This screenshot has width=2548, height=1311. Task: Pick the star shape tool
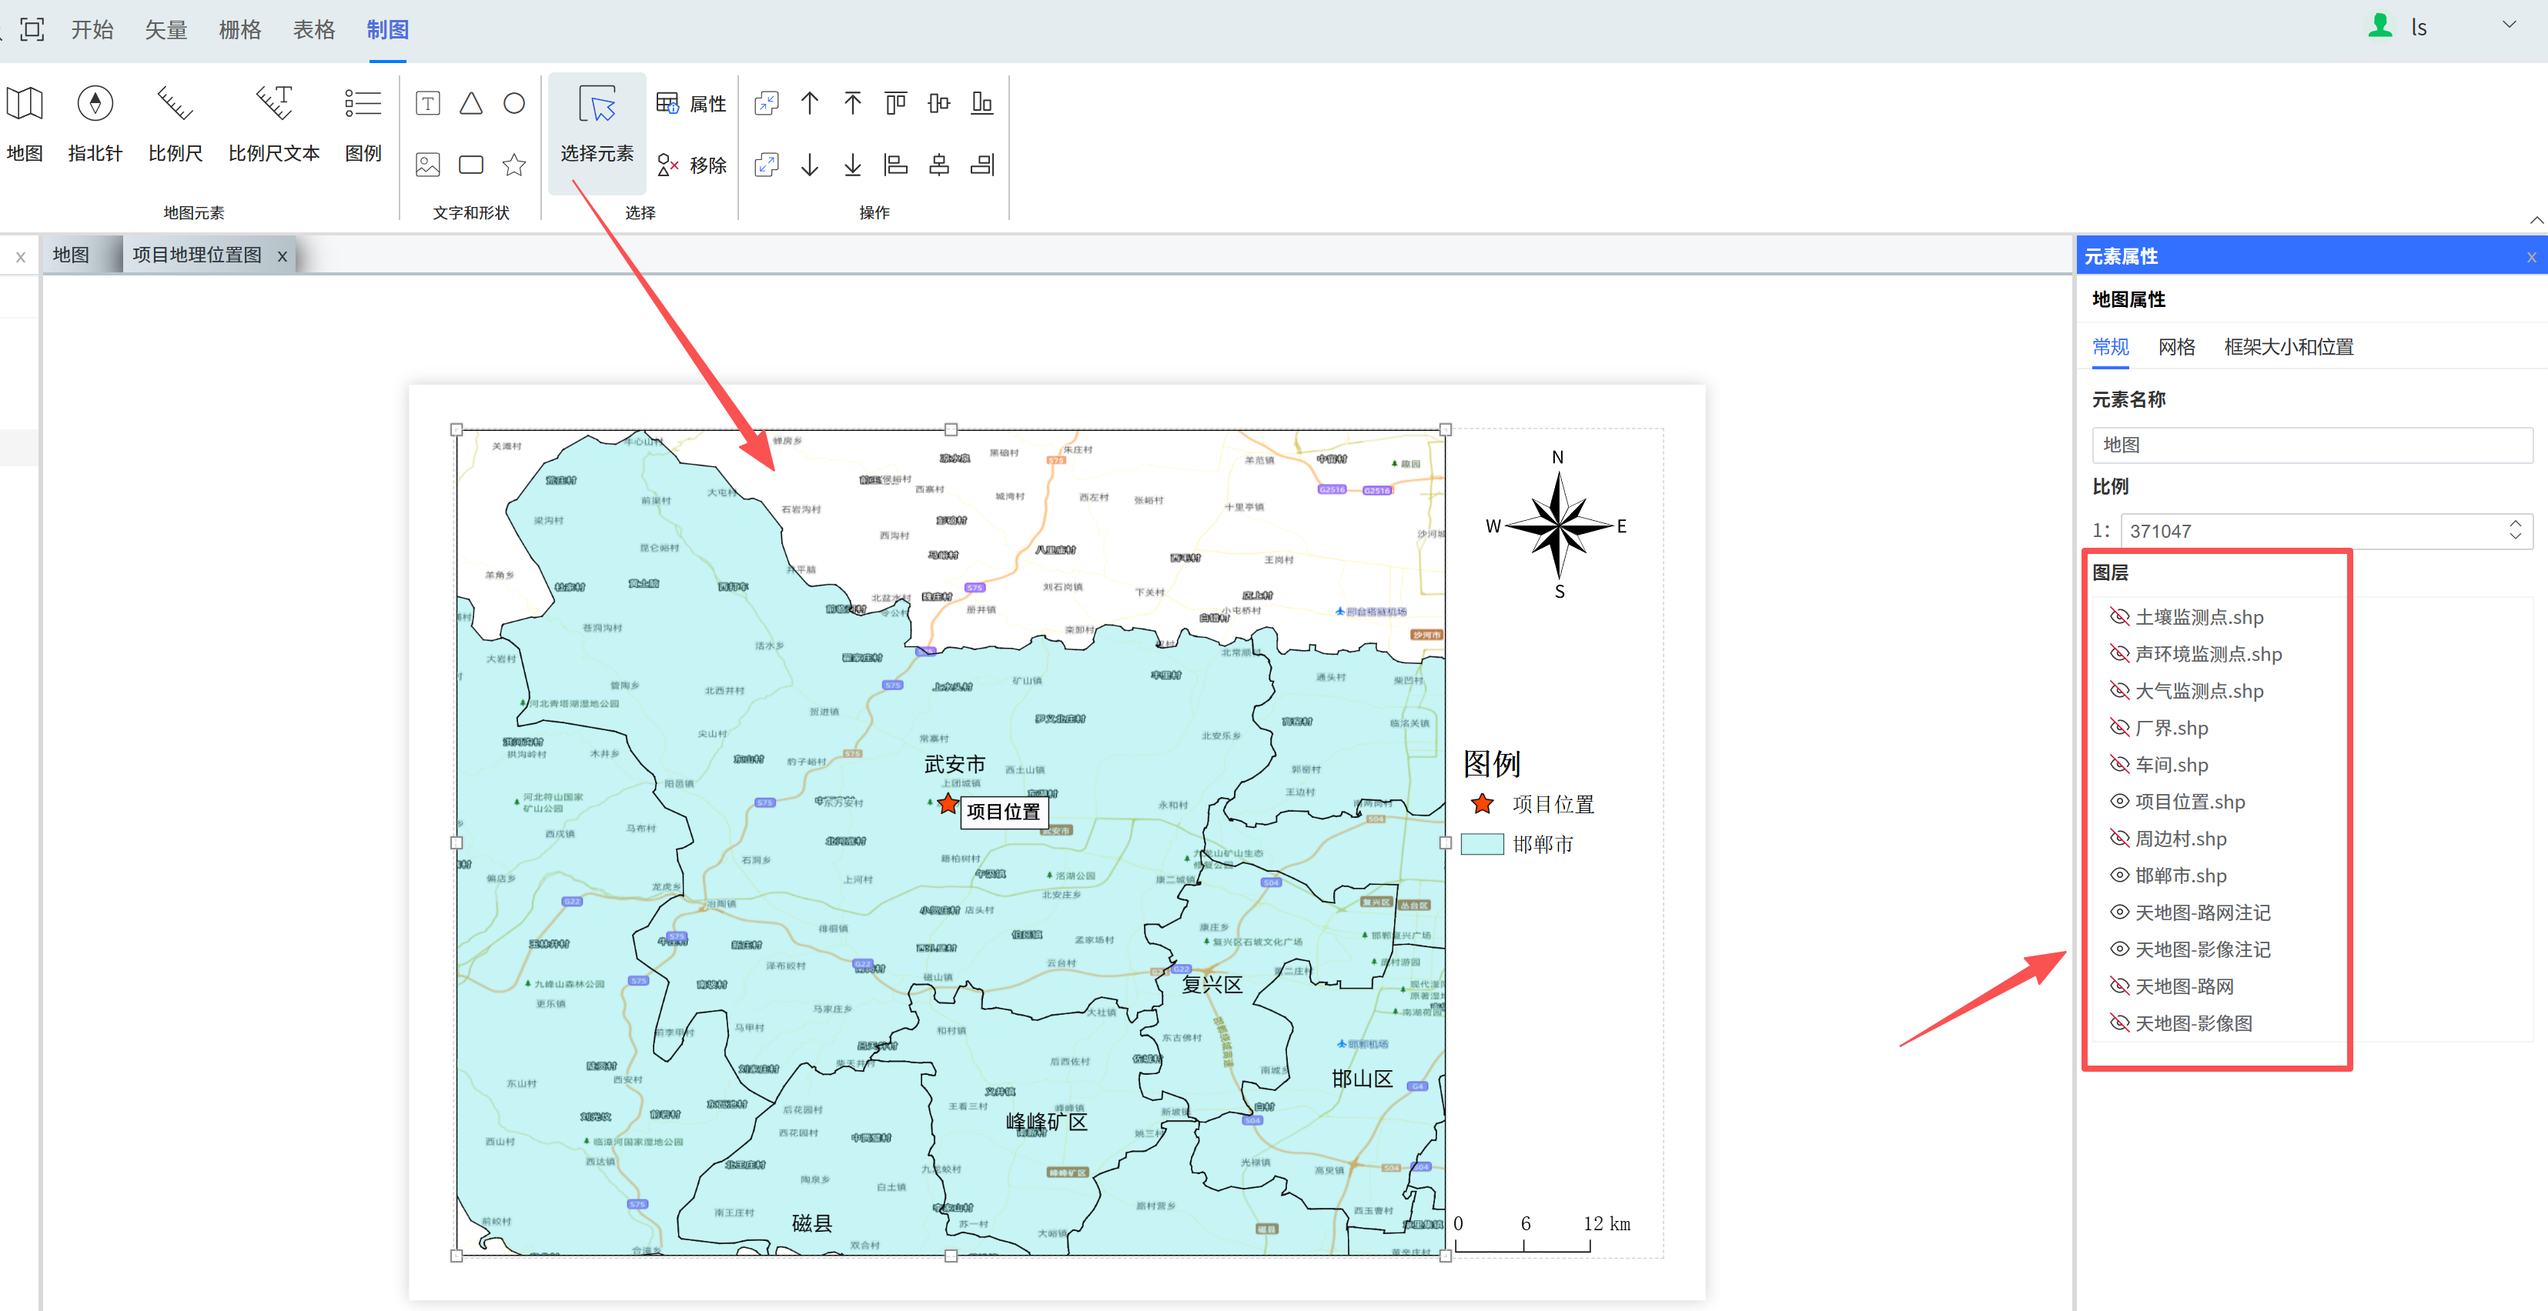pos(513,165)
